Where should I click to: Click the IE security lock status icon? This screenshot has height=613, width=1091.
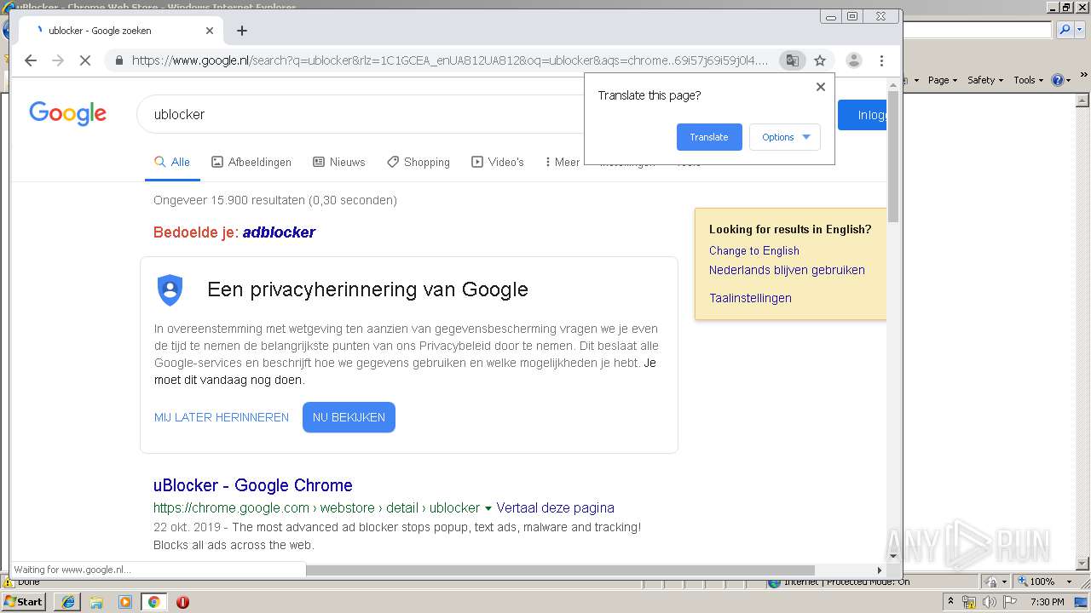(x=992, y=581)
